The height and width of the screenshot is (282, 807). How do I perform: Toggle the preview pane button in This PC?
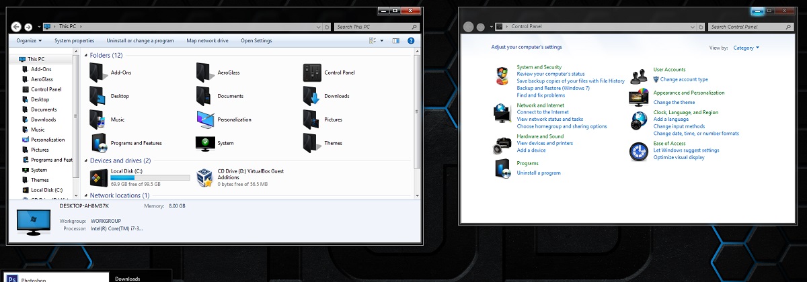tap(396, 41)
